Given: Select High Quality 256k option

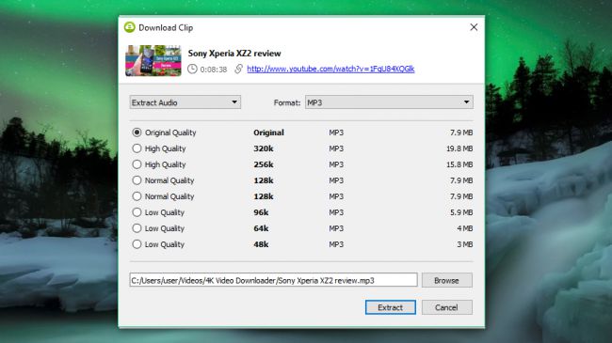Looking at the screenshot, I should click(137, 164).
